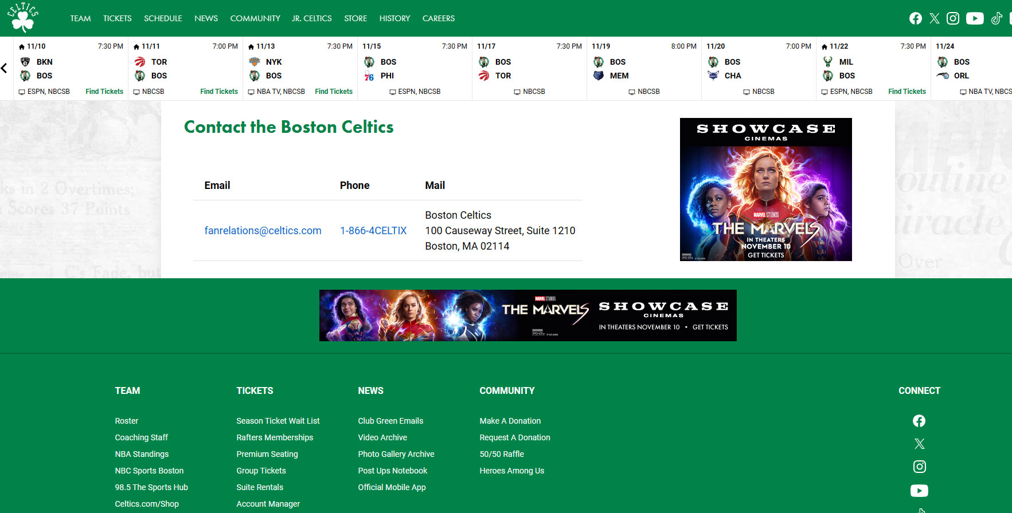Click fanrelations@celtics.com email link
This screenshot has width=1012, height=513.
(x=263, y=231)
